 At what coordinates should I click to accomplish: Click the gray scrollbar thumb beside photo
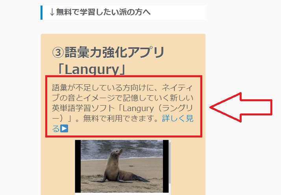(x=170, y=163)
